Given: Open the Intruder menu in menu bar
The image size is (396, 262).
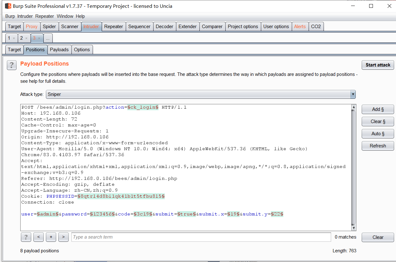Looking at the screenshot, I should pos(25,16).
